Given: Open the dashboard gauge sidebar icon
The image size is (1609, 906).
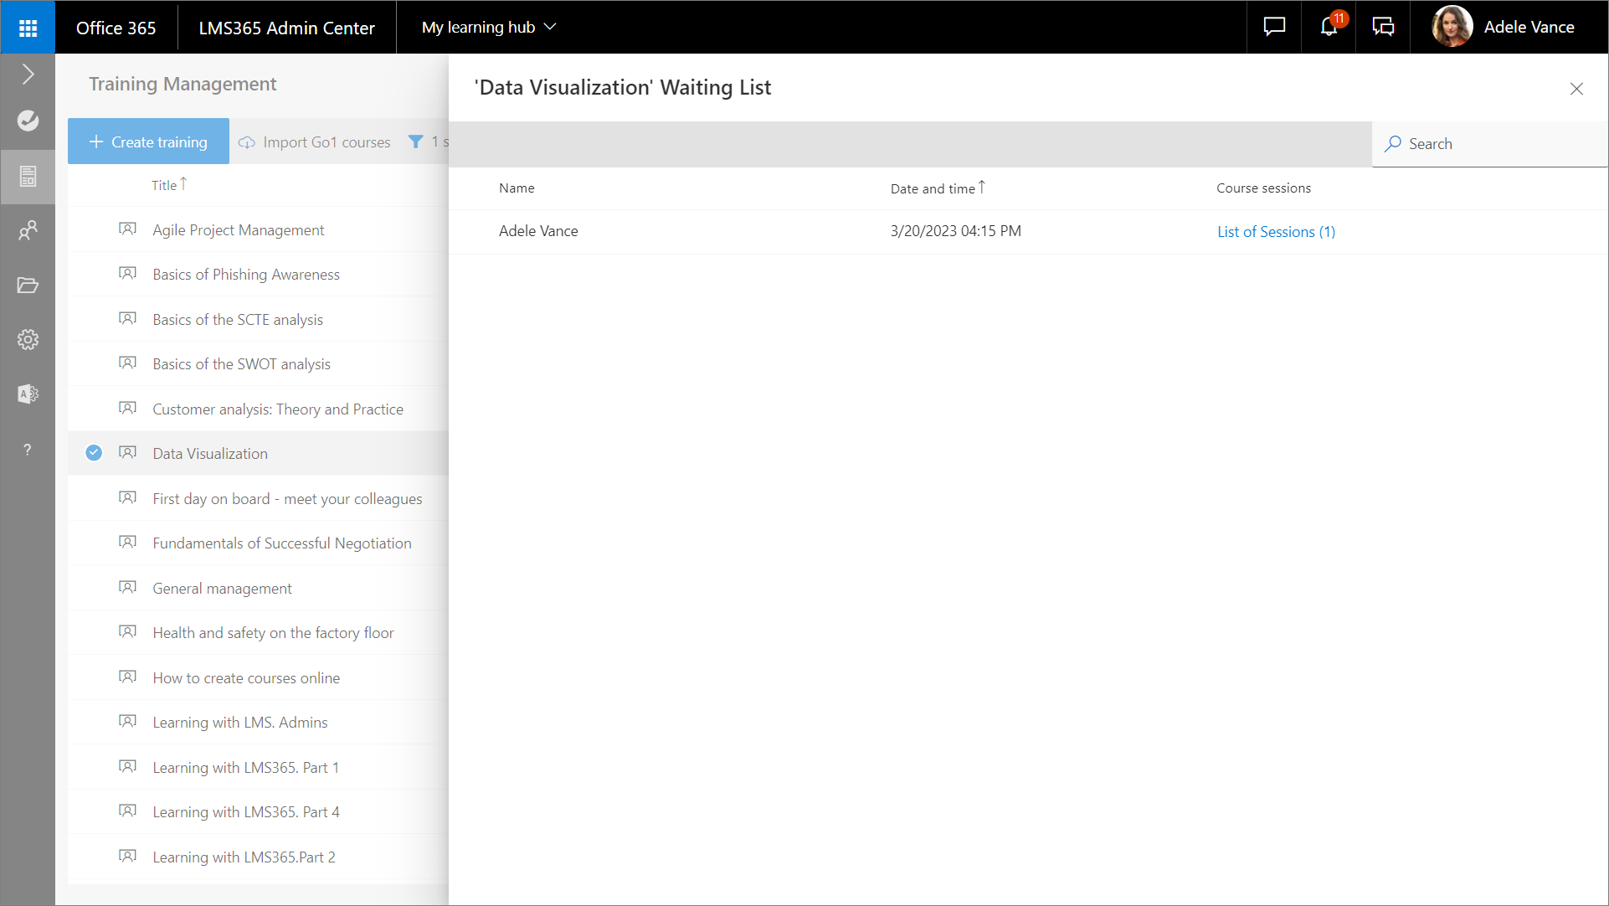Looking at the screenshot, I should click(28, 121).
